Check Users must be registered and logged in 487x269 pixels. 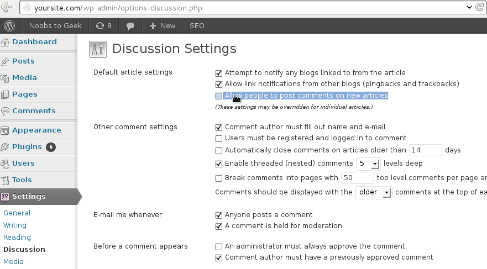219,139
